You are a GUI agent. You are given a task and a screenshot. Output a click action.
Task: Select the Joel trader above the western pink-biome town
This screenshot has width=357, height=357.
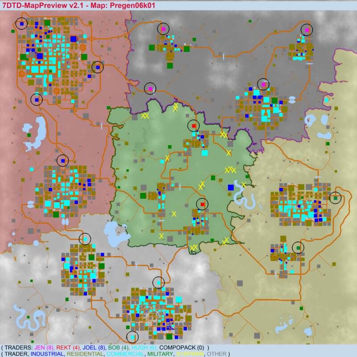click(63, 161)
